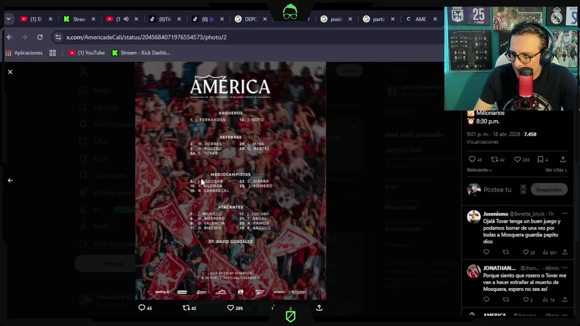This screenshot has height=326, width=580.
Task: Open more options on Josenismo's reply
Action: coord(565,214)
